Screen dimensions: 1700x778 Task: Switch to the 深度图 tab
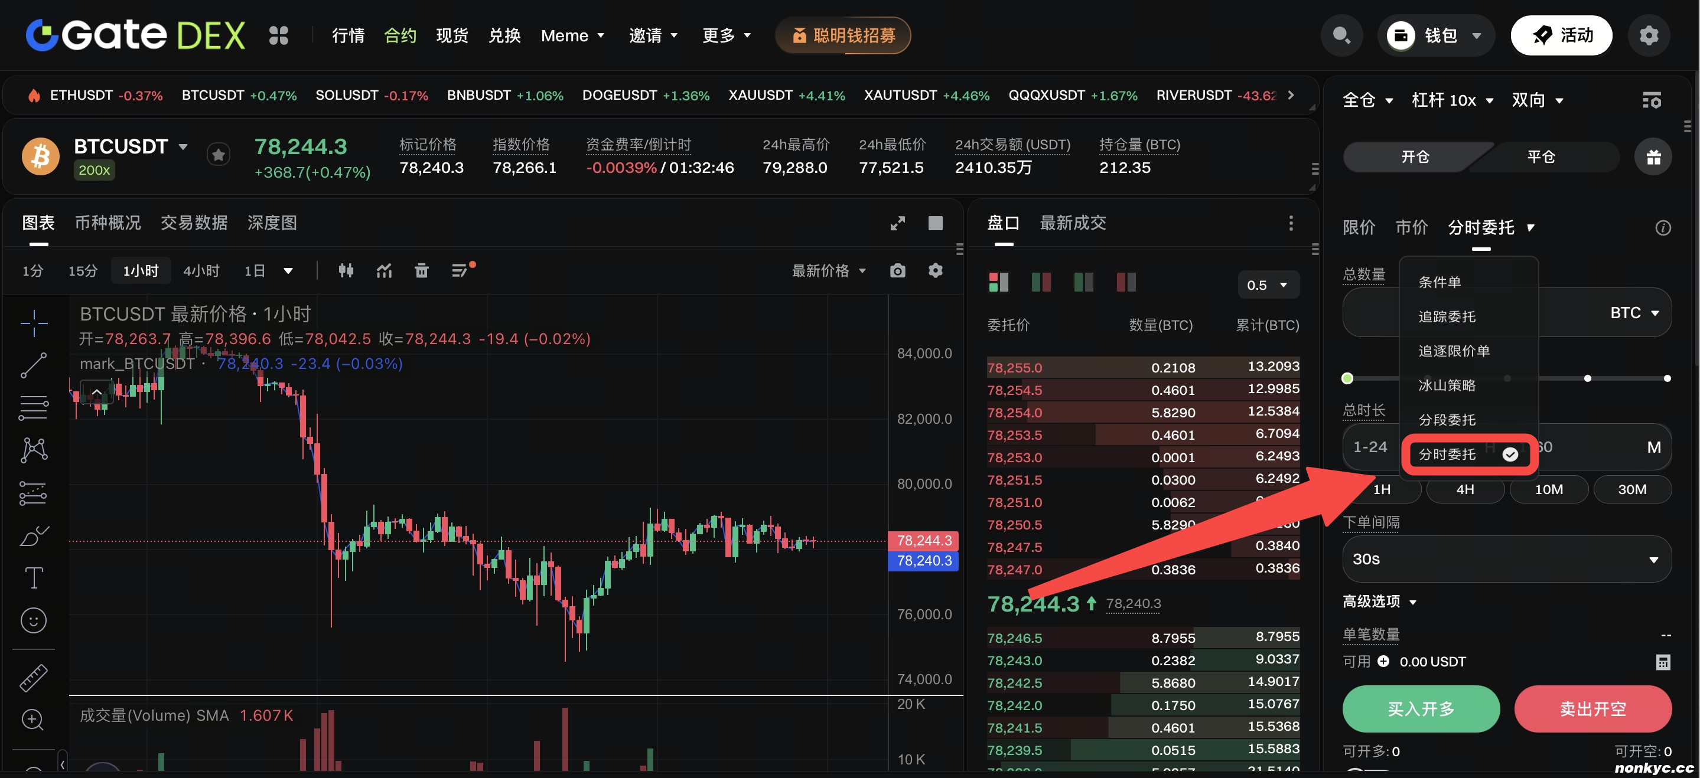pos(272,223)
